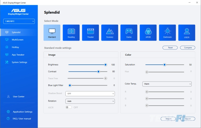Click the G color slider handle
The width and height of the screenshot is (201, 128).
[147, 99]
